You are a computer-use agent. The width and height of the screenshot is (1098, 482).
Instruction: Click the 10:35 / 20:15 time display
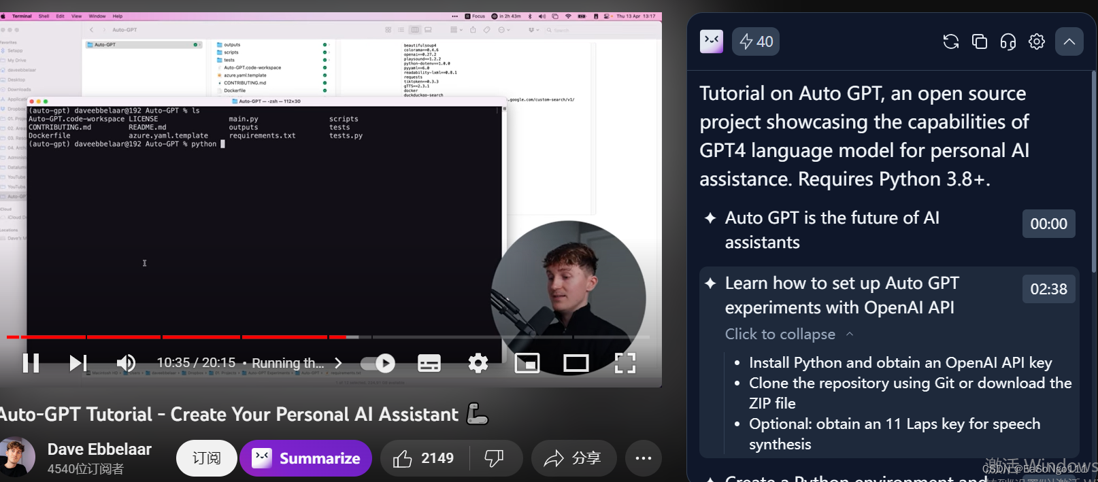coord(196,363)
